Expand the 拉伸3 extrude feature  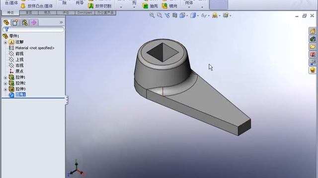coord(5,89)
